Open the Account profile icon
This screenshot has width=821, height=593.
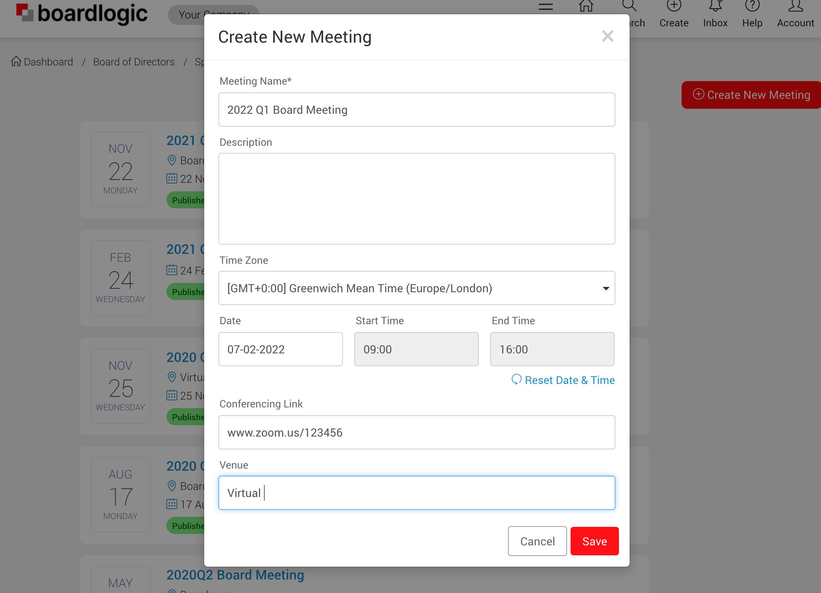pos(795,6)
